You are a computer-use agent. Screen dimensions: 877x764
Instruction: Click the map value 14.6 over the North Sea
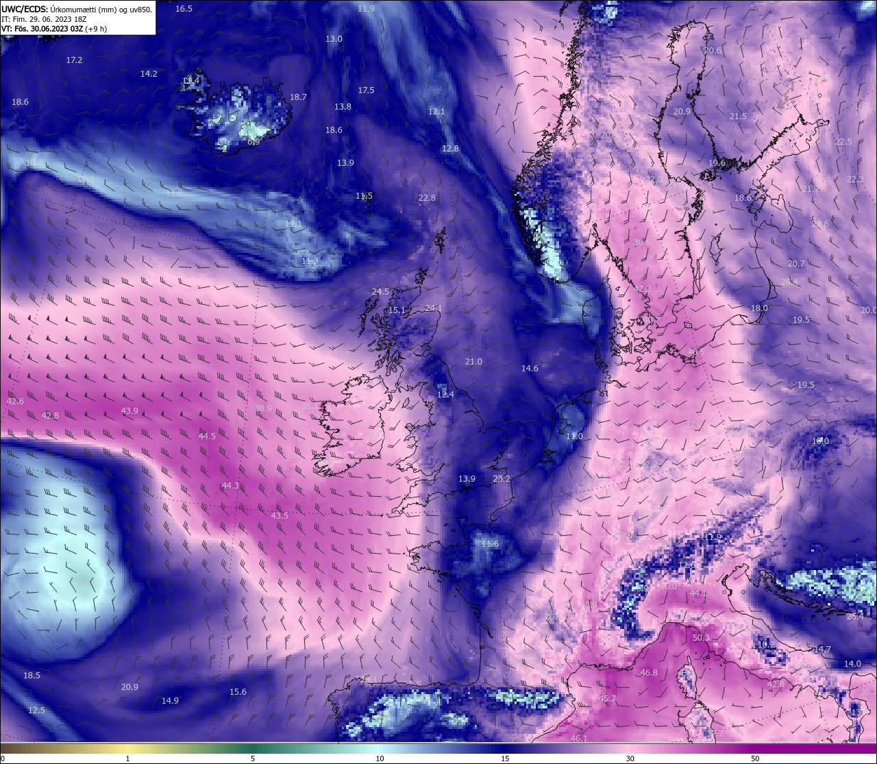(530, 369)
